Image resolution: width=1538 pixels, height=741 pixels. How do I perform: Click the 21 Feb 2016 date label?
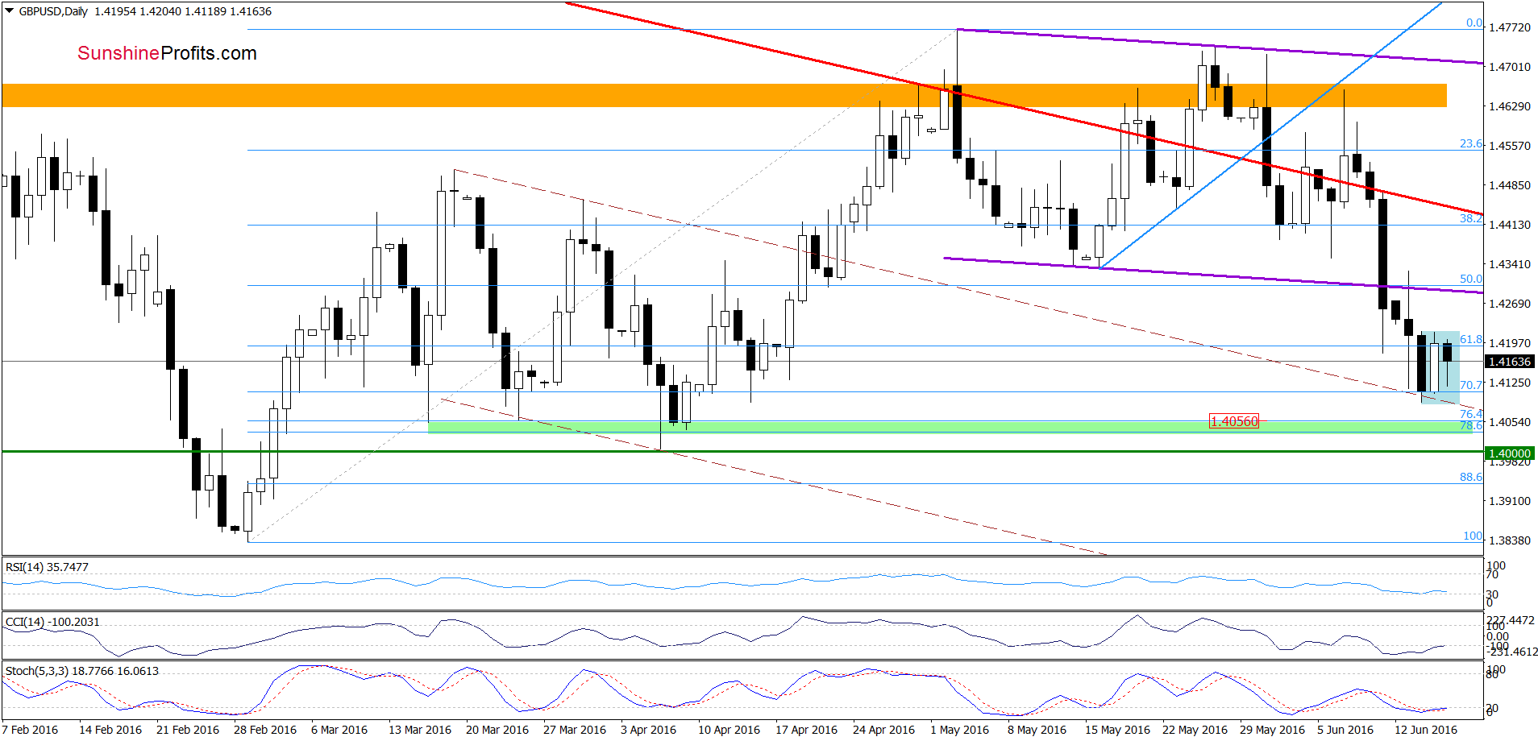(188, 730)
